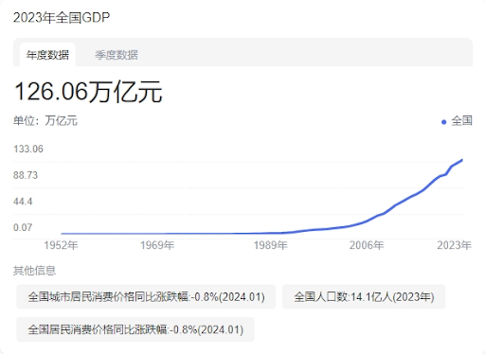Open 全国居民消费价格同比涨跌幅 info chip
The image size is (485, 354).
[x=135, y=329]
